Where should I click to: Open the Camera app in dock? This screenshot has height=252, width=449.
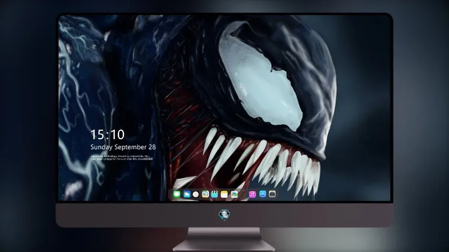pyautogui.click(x=272, y=194)
